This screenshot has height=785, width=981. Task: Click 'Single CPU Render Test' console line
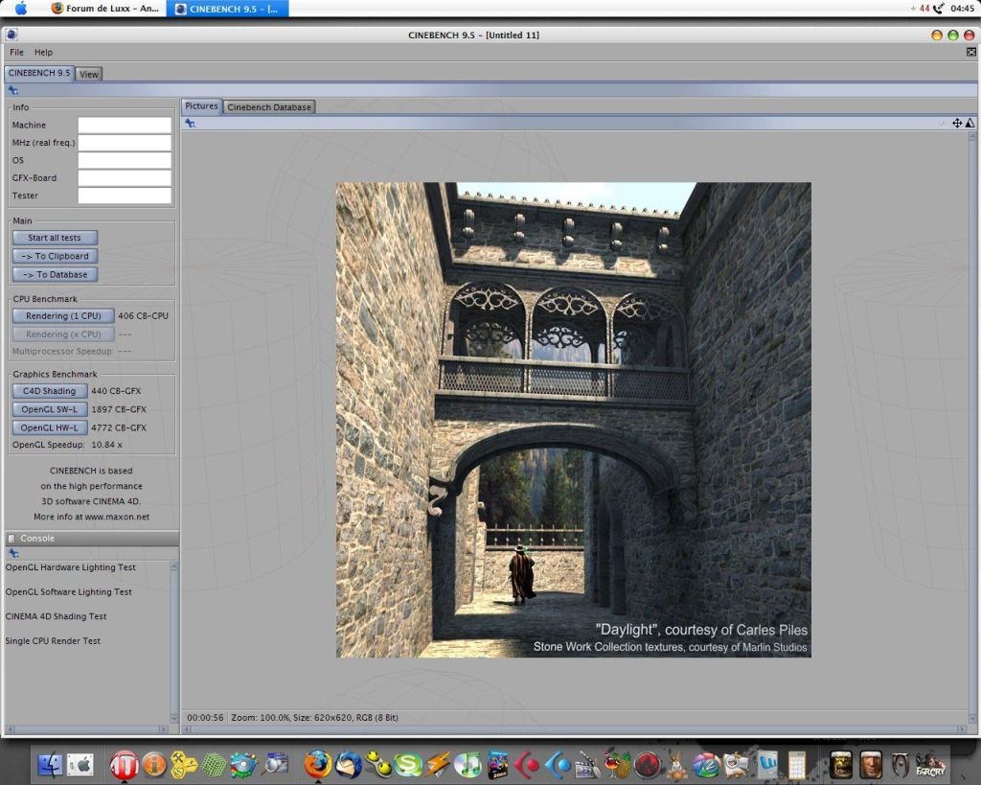tap(53, 641)
